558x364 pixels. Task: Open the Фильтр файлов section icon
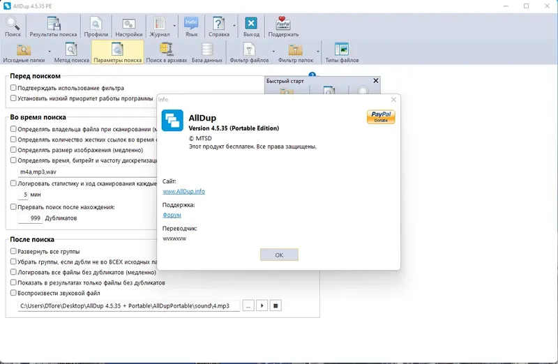click(249, 53)
